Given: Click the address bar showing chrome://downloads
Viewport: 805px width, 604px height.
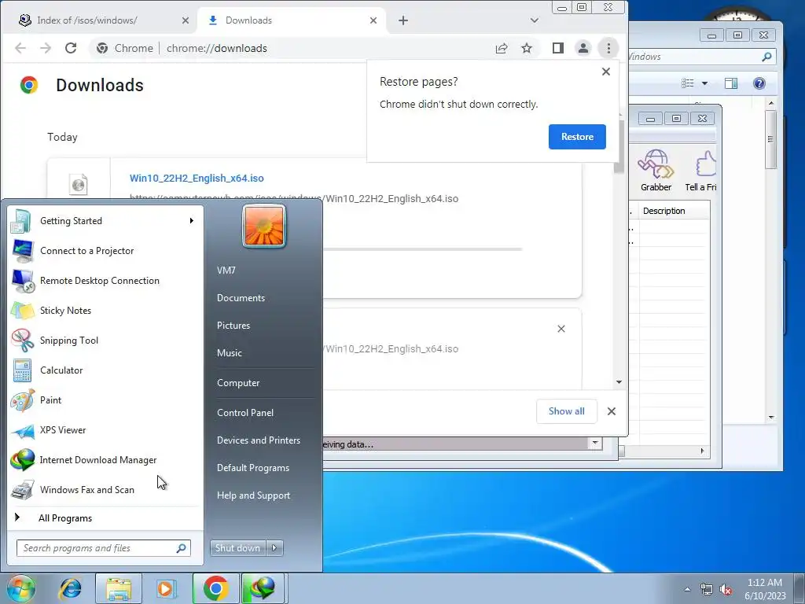Looking at the screenshot, I should (x=292, y=48).
